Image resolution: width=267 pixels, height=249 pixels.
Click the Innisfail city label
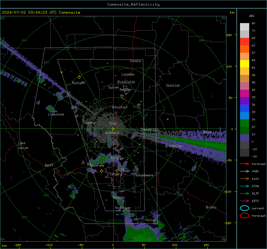120,107
